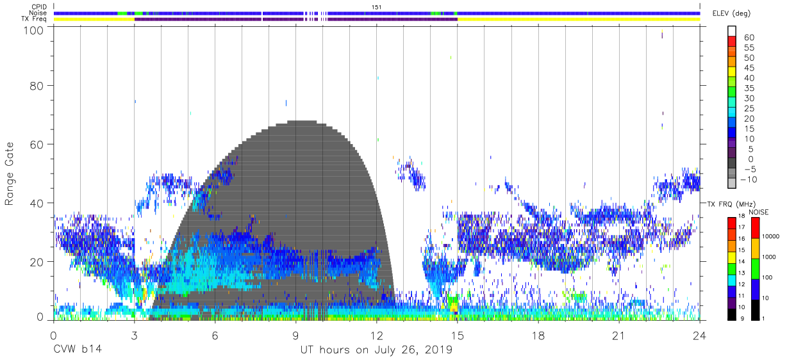Click the '60' label on ELEV scale

749,37
